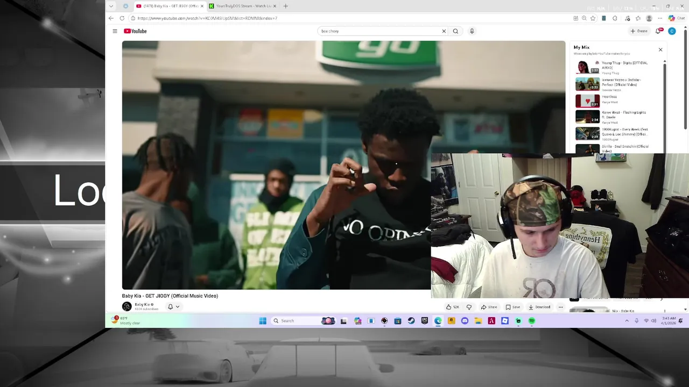Open browser profile icon
The image size is (689, 387).
point(649,18)
